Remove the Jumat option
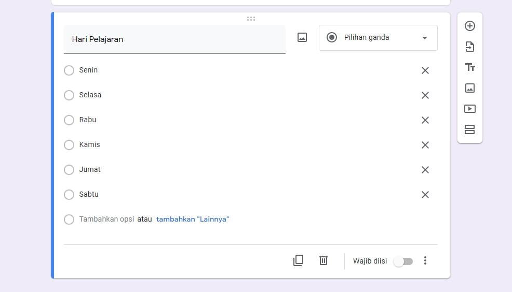The height and width of the screenshot is (292, 512). pos(425,170)
